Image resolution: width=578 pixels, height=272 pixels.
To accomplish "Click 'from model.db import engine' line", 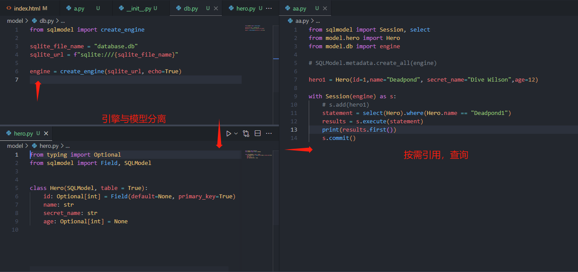I will point(354,46).
